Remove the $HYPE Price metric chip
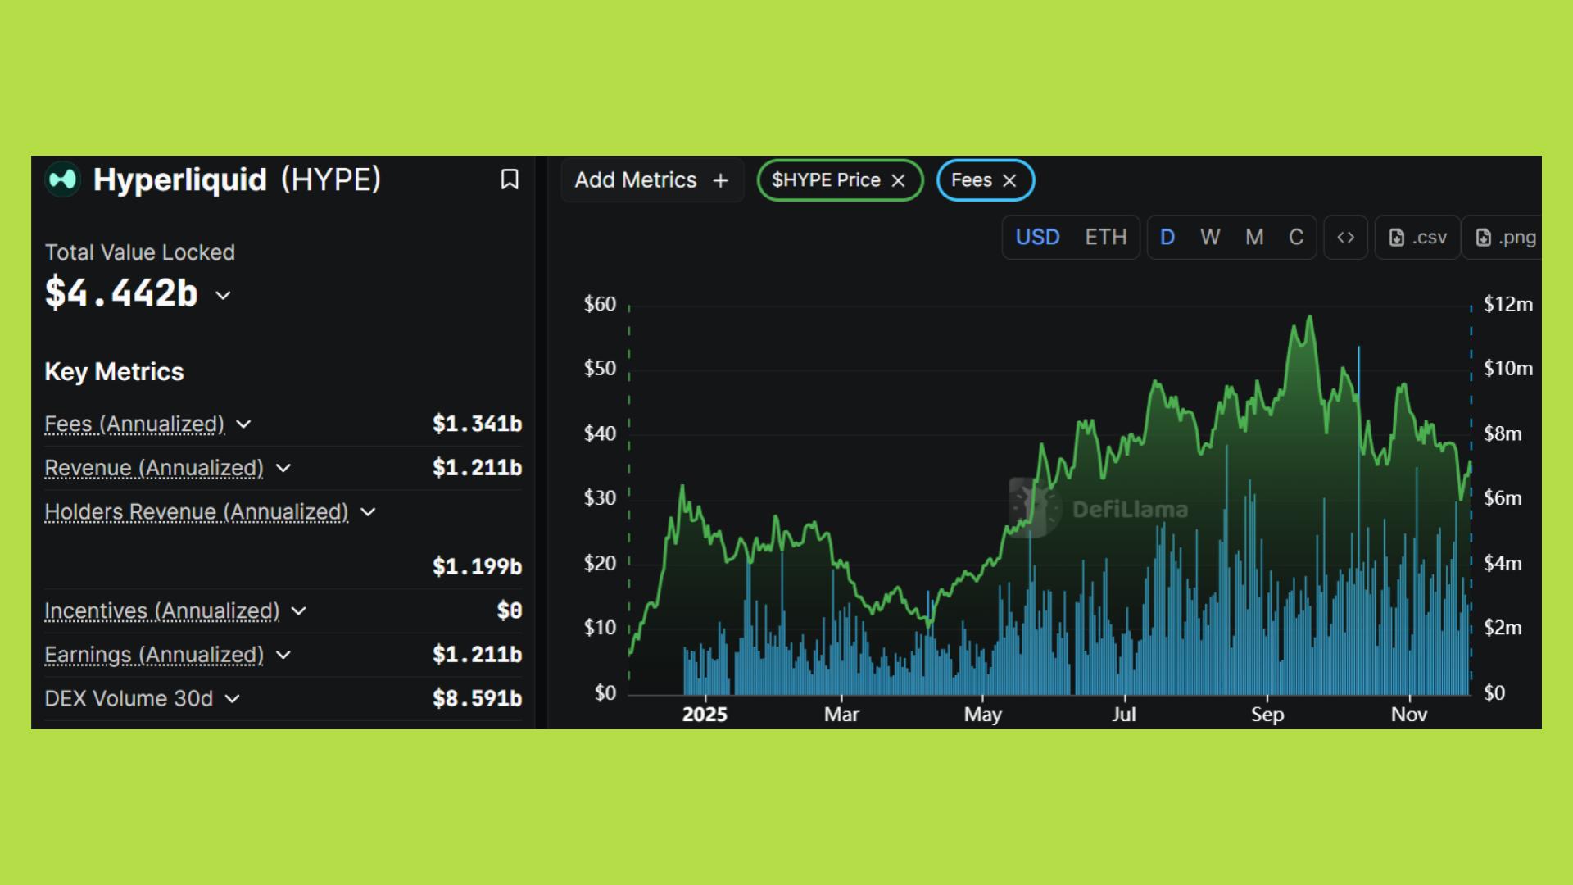This screenshot has height=885, width=1573. [x=899, y=180]
